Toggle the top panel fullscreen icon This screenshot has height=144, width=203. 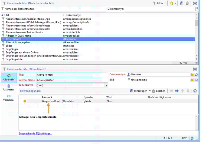[195, 3]
